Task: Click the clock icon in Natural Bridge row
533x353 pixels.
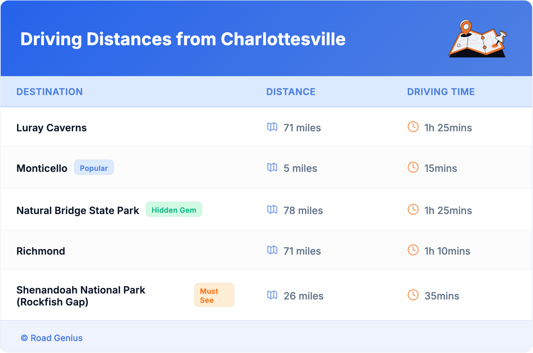Action: 413,209
